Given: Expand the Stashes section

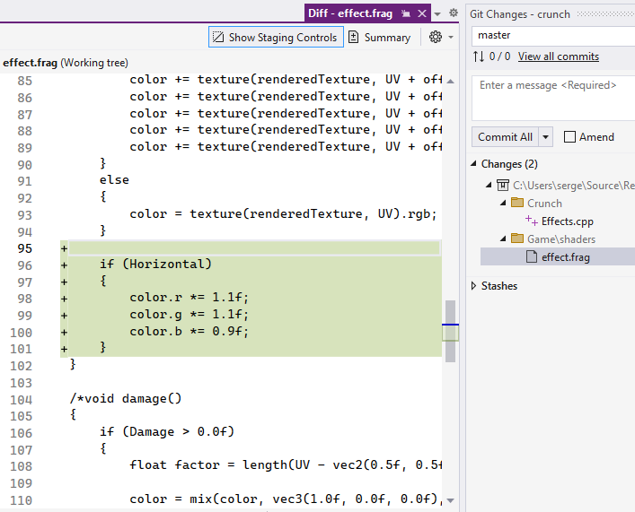Looking at the screenshot, I should [x=473, y=286].
